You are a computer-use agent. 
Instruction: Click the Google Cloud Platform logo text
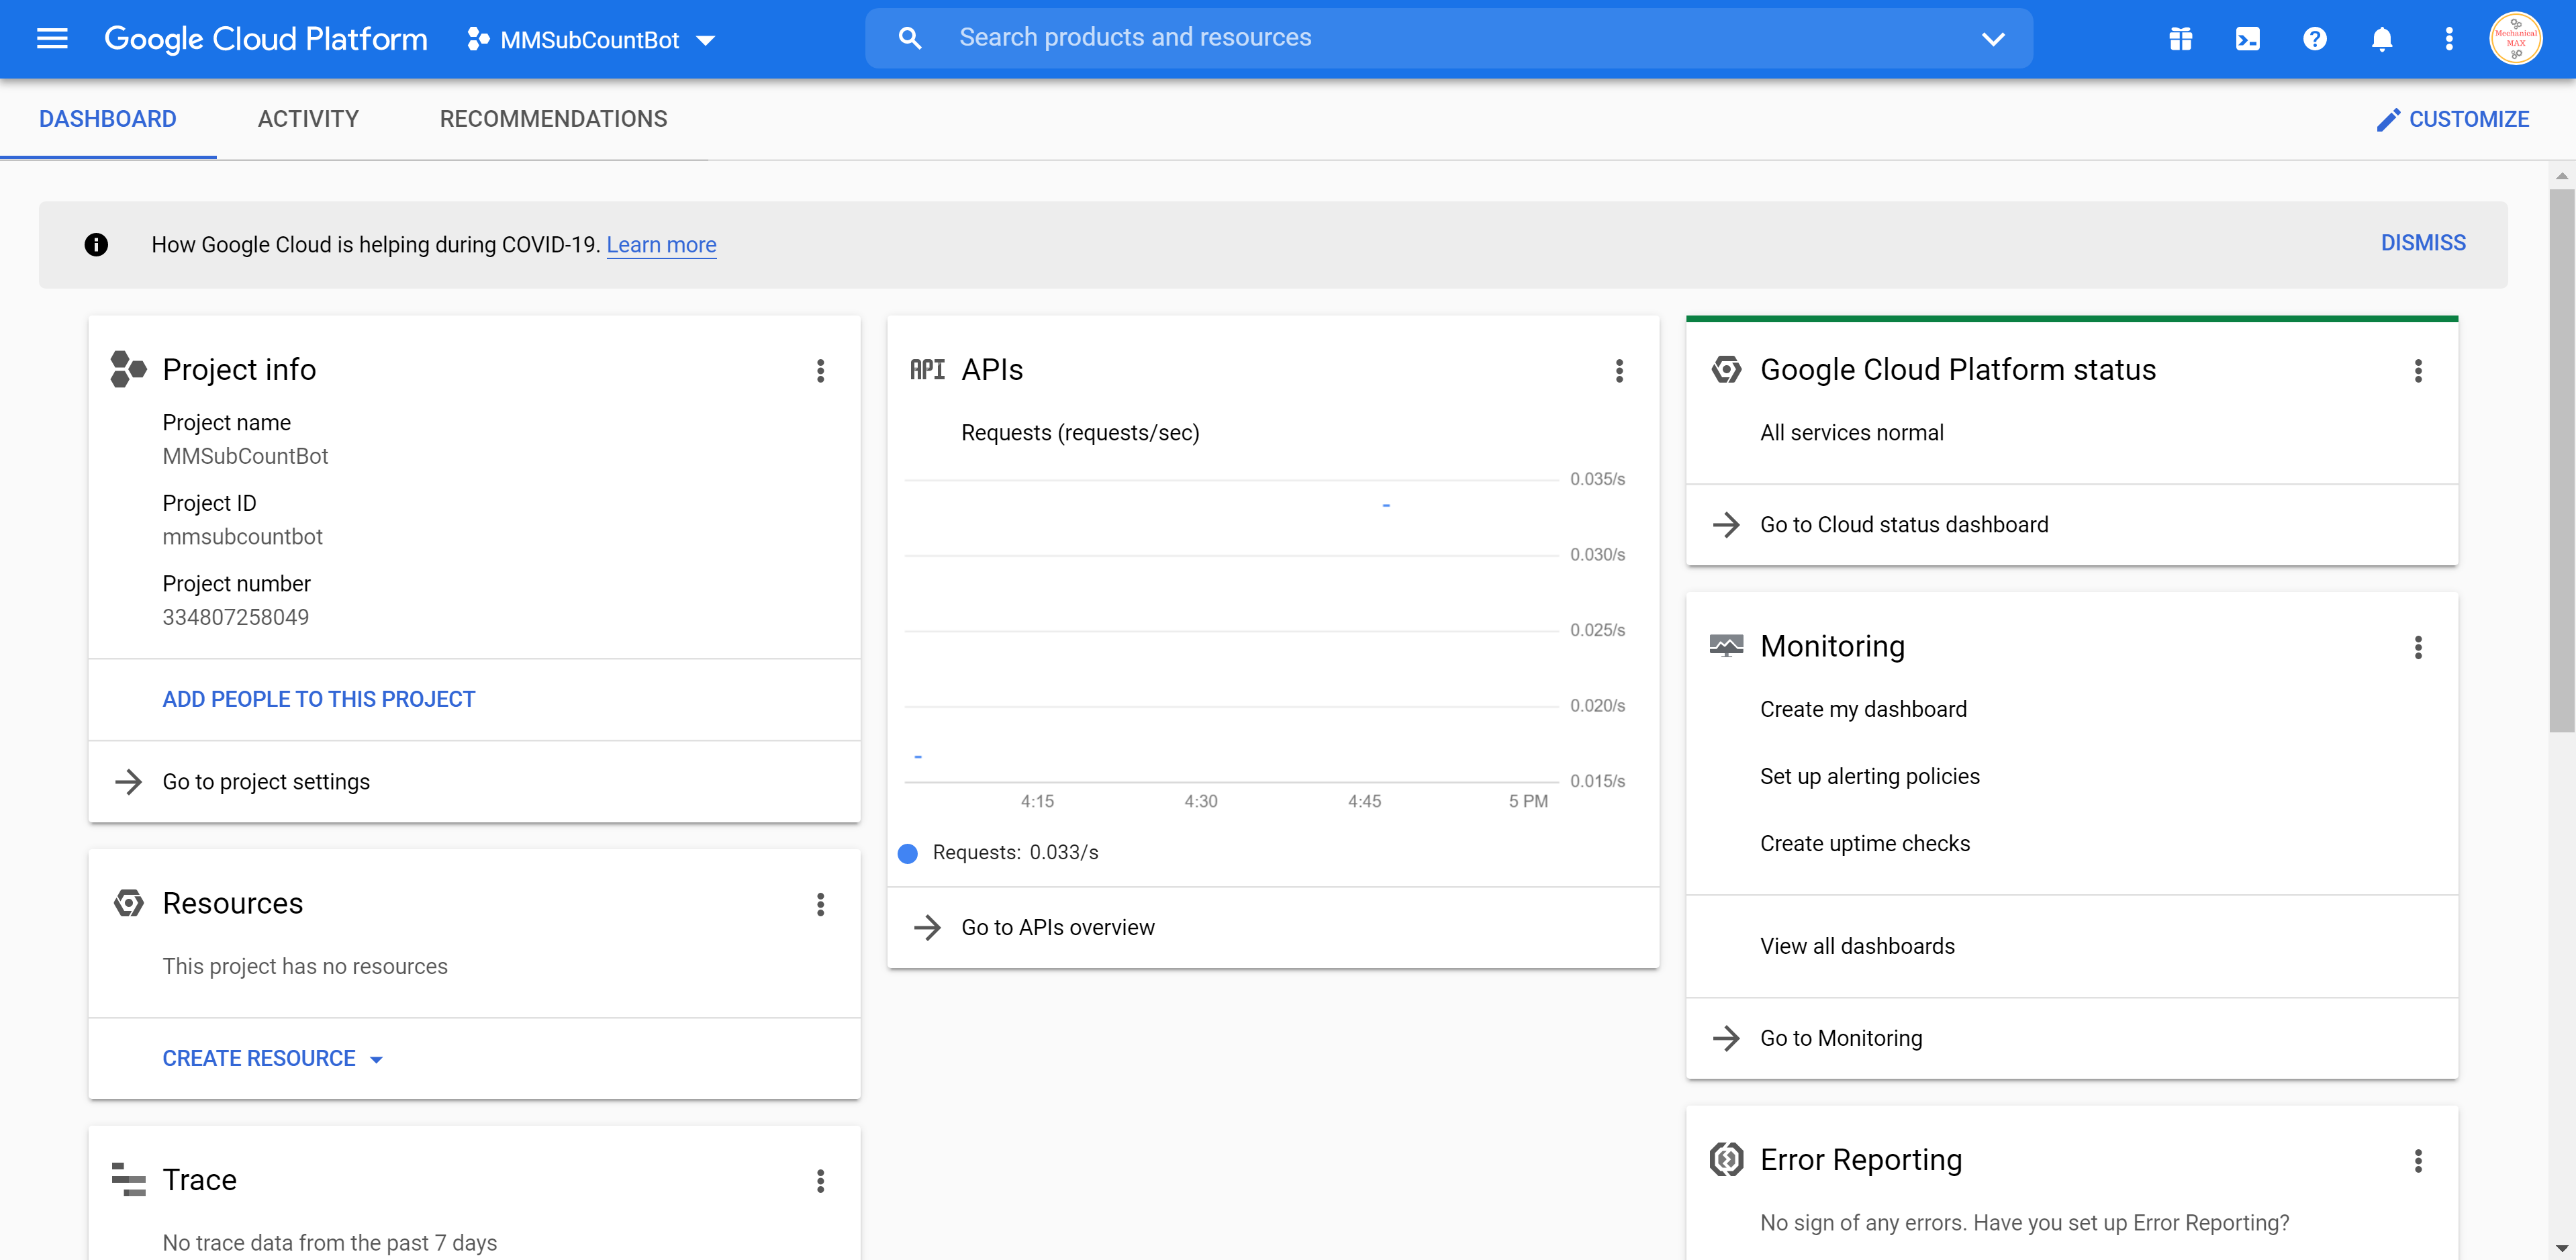(265, 39)
